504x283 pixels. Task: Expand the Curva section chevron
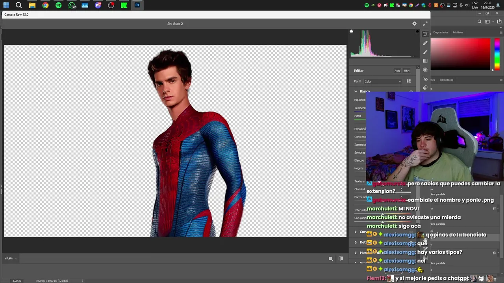pos(356,232)
